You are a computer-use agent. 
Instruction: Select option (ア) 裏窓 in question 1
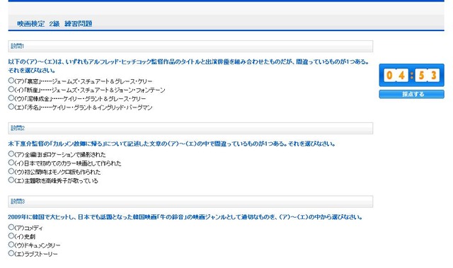point(11,81)
